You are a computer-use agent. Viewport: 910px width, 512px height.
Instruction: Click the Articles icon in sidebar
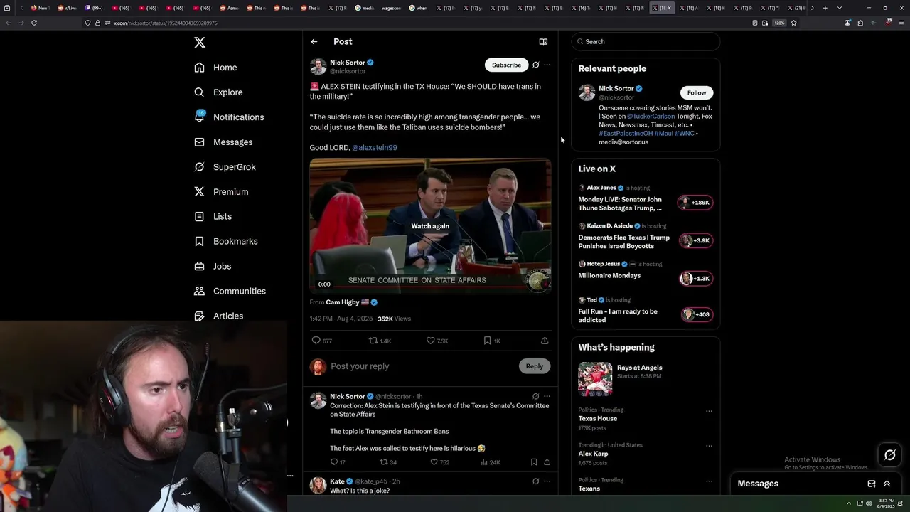(x=199, y=316)
